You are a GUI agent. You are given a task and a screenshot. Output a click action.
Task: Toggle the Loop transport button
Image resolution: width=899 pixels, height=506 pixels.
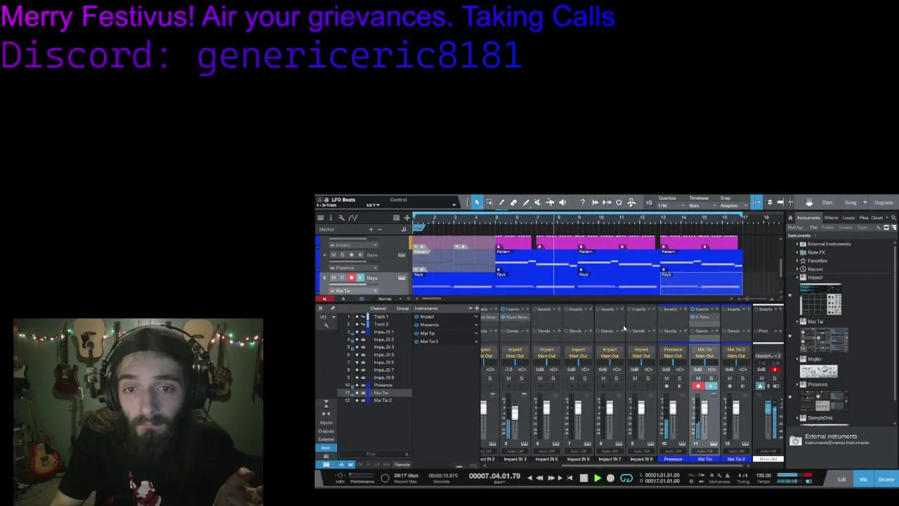[626, 479]
